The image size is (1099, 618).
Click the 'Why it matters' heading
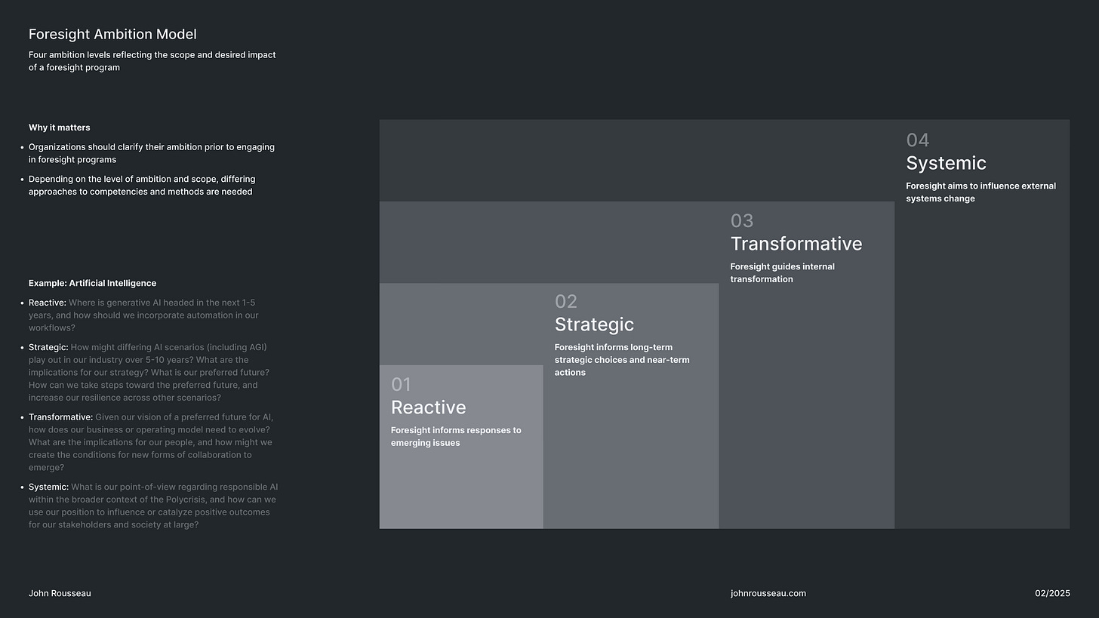60,128
